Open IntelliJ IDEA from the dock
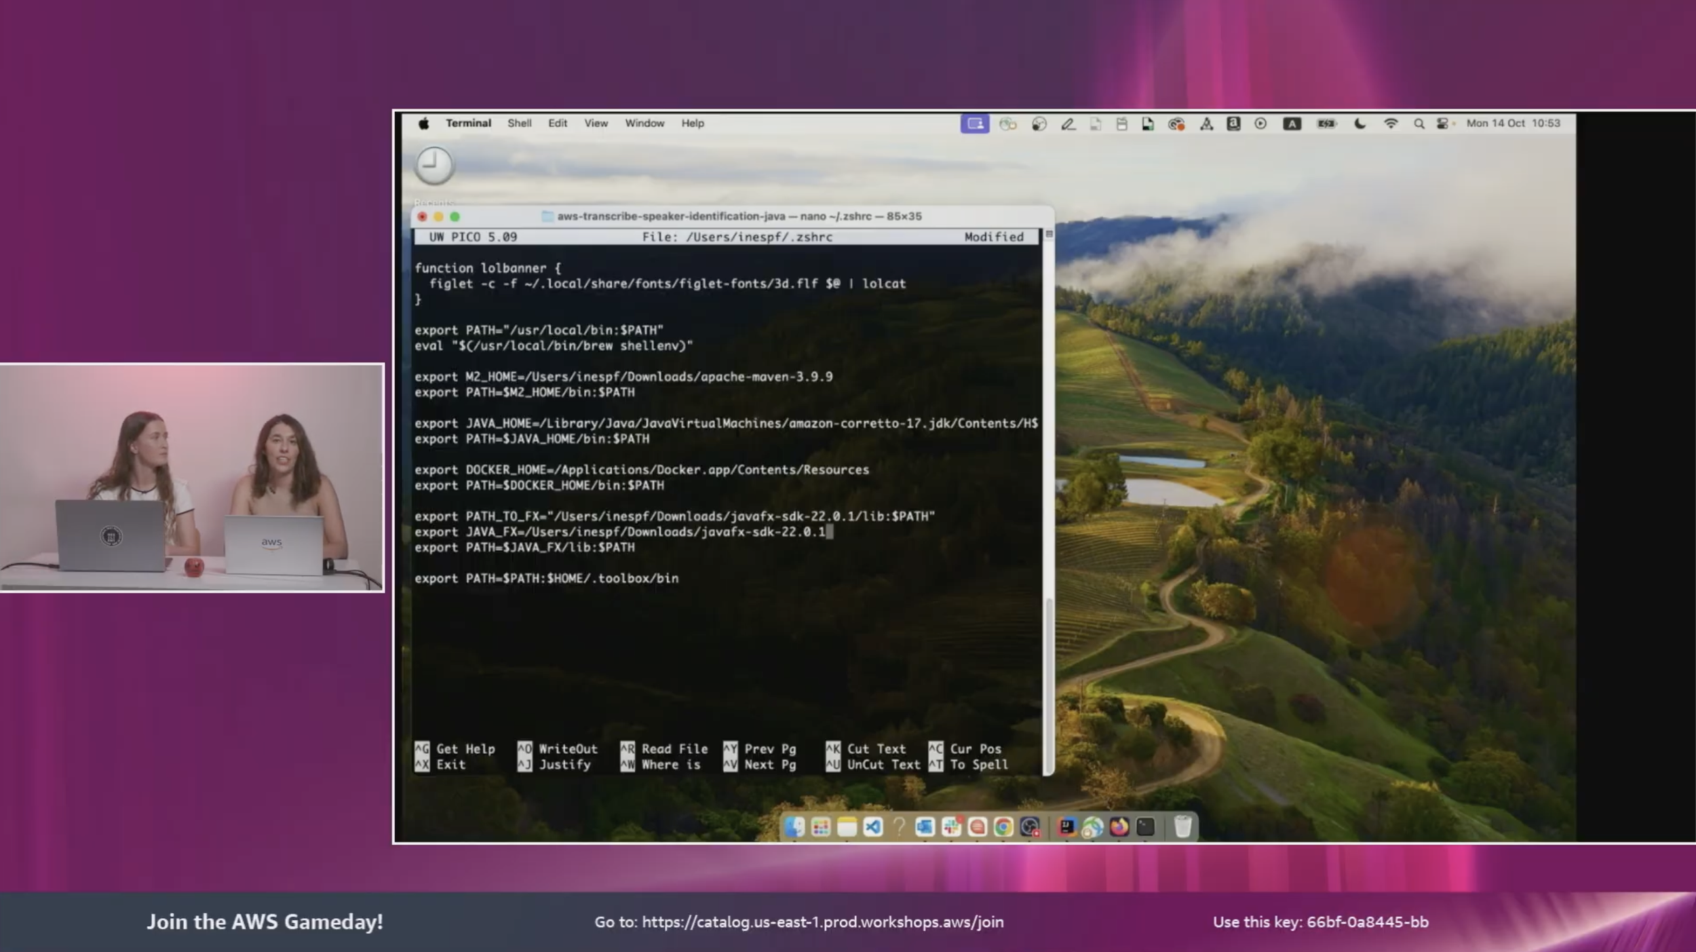The image size is (1696, 952). (1066, 826)
